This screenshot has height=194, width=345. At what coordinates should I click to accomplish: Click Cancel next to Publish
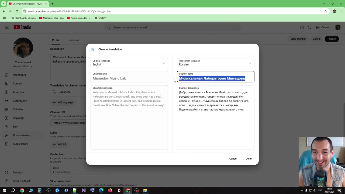point(316,39)
